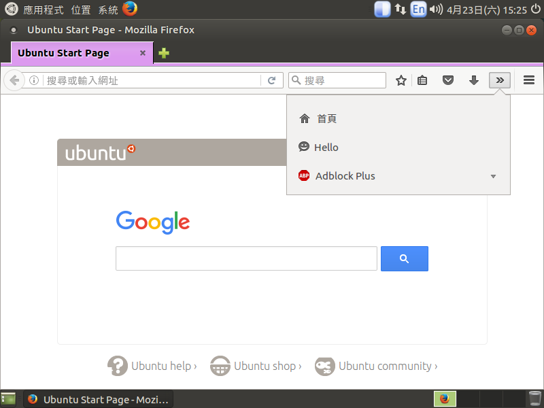Close the Firefox window
Screen dimensions: 544x408
[531, 30]
